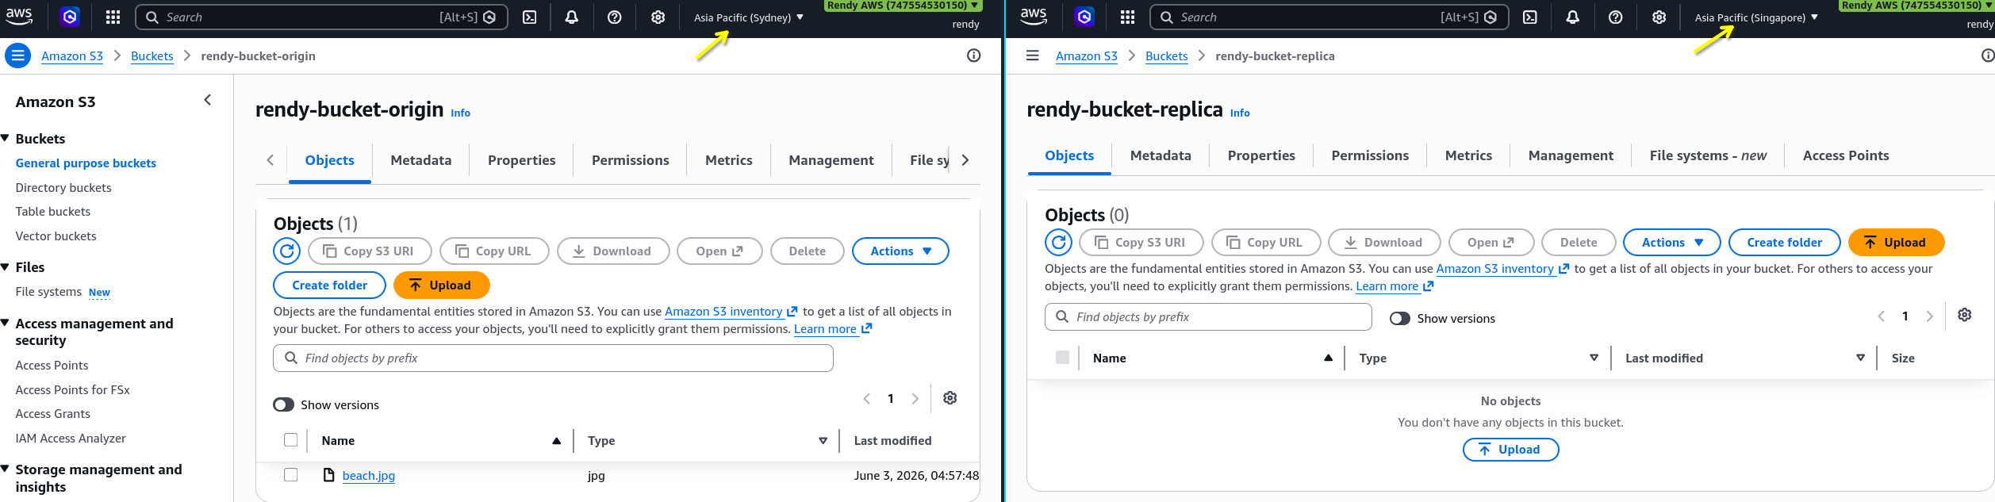Sort by the Name column in the origin table
The image size is (1995, 502).
[x=440, y=441]
